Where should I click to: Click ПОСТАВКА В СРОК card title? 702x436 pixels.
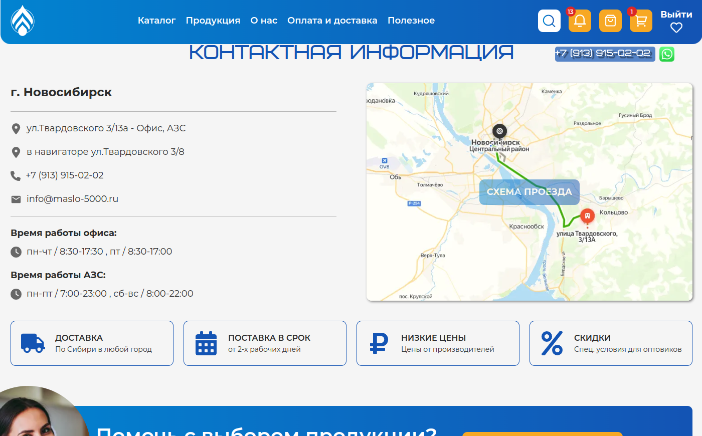coord(269,338)
